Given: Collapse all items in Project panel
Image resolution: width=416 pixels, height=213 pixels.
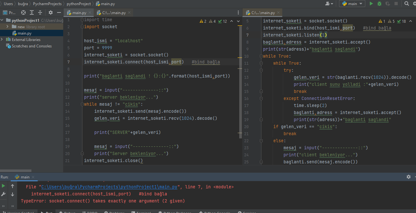Looking at the screenshot, I should point(40,12).
